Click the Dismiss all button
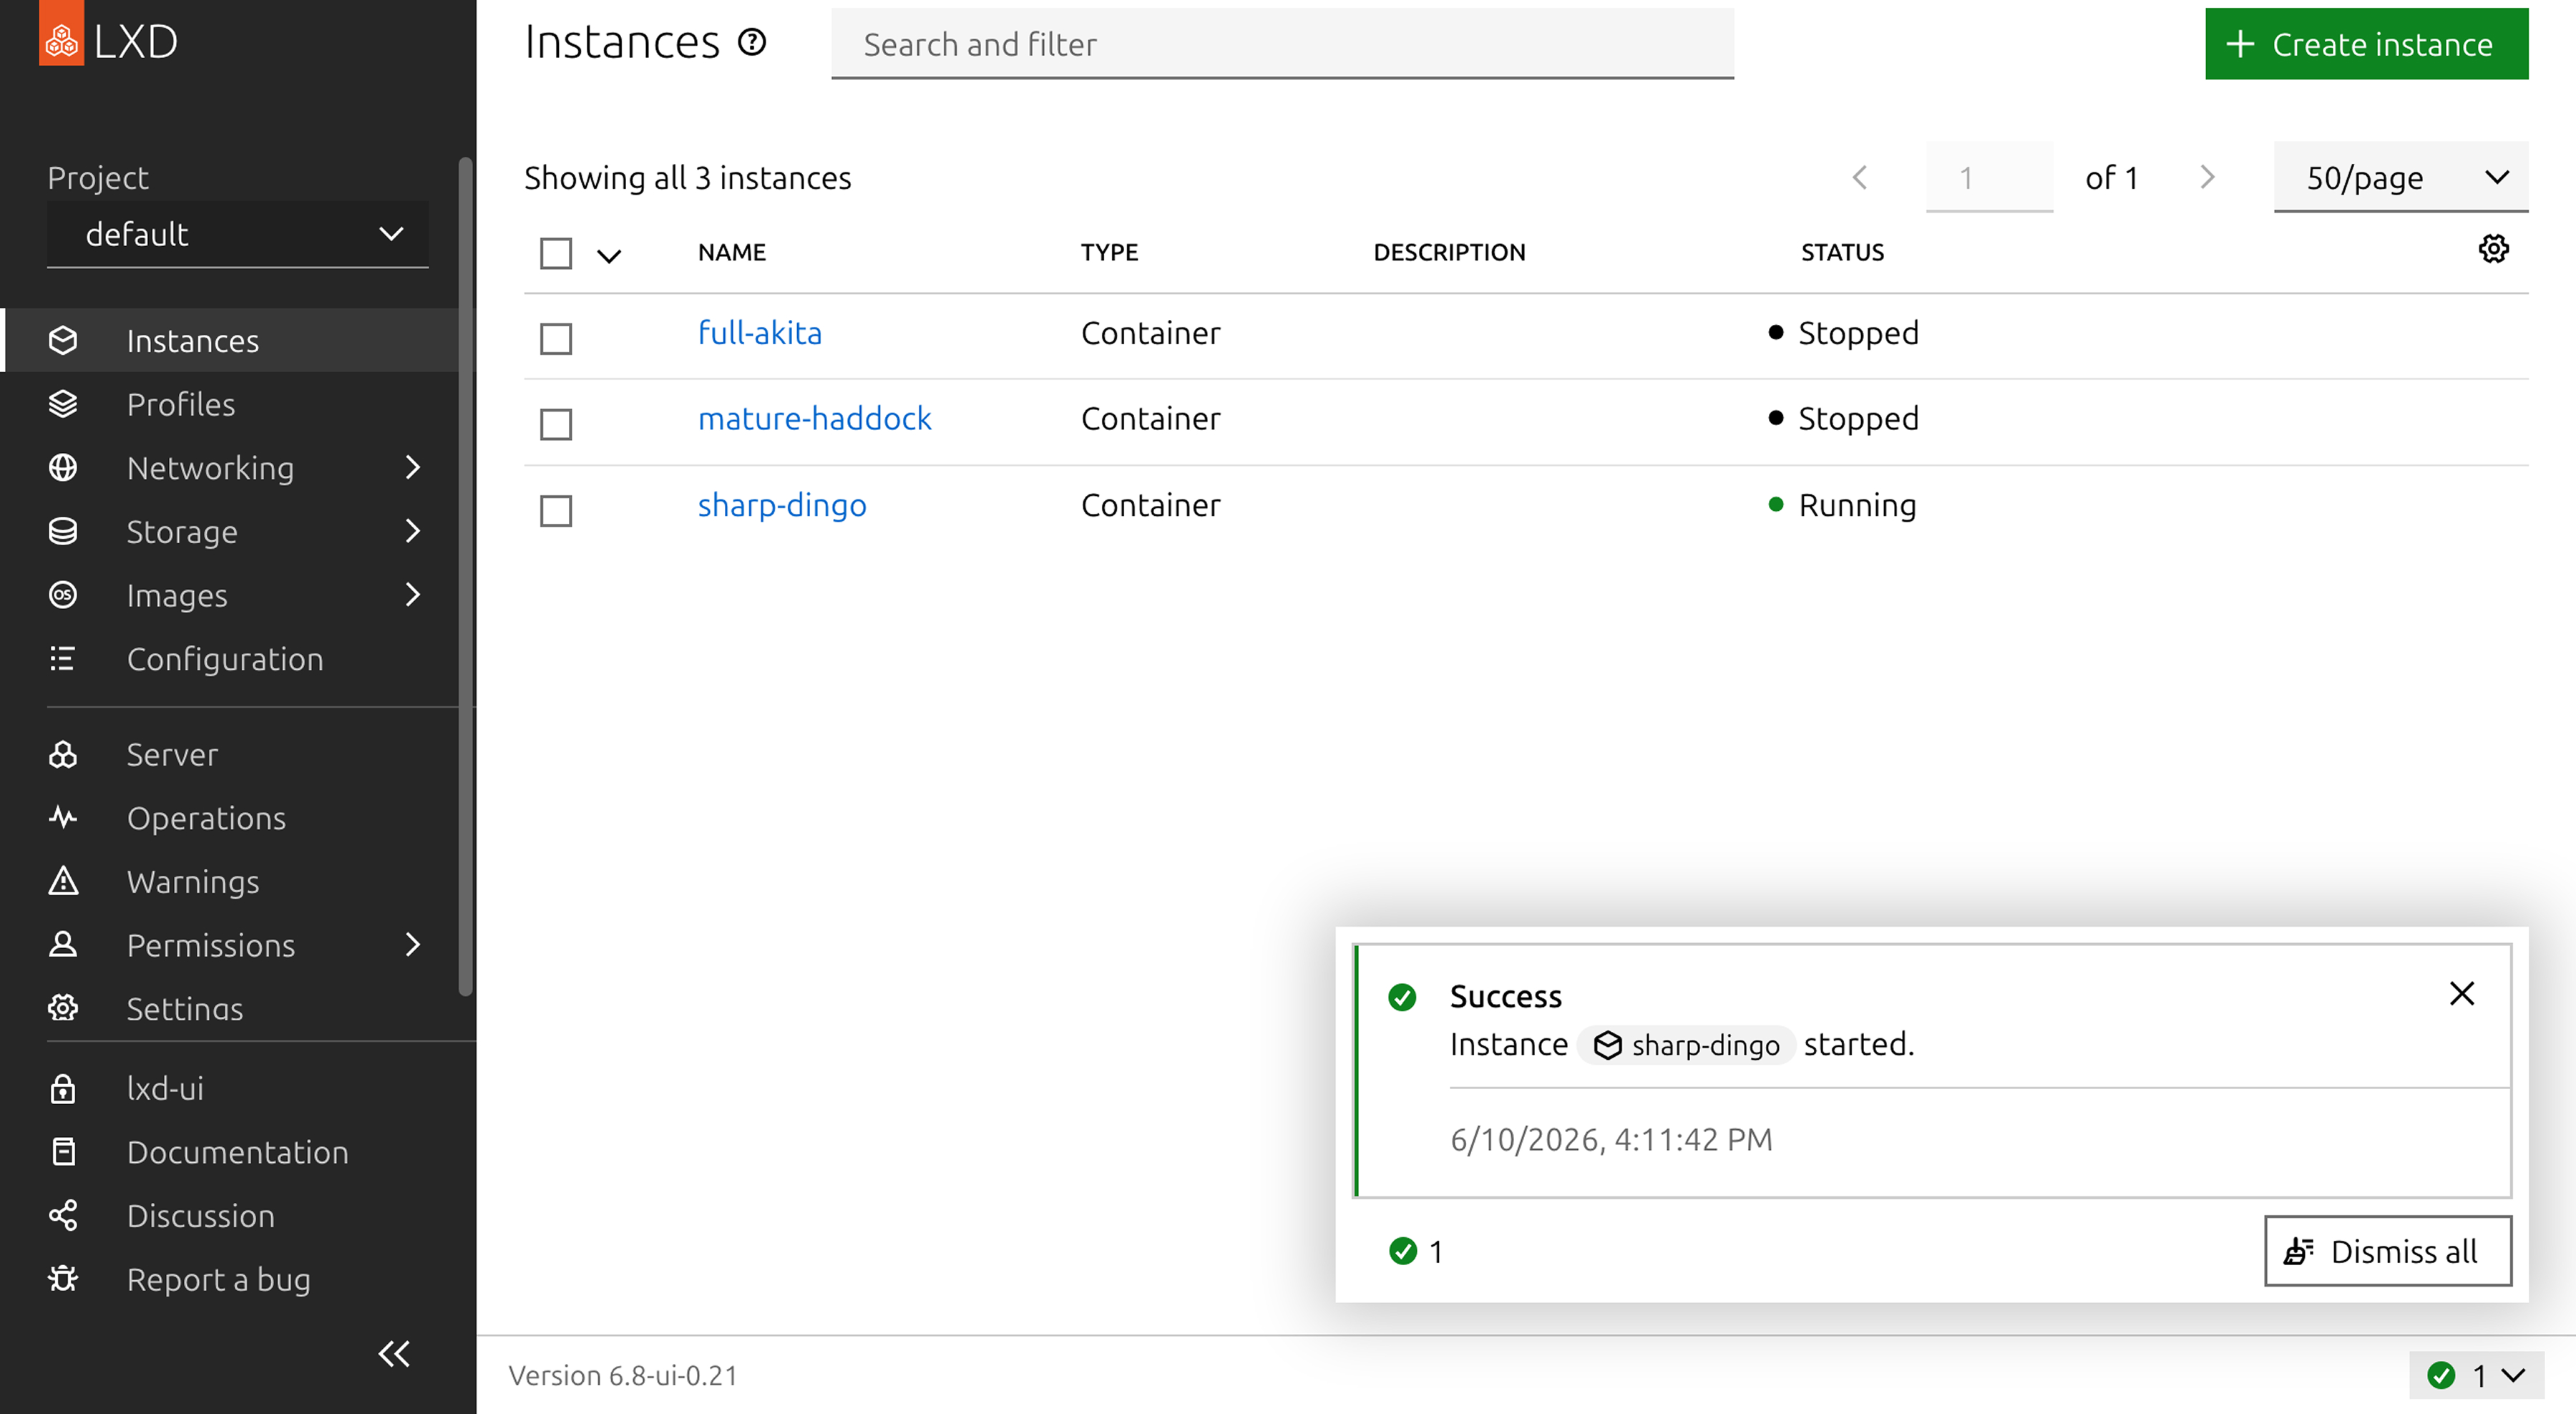The image size is (2576, 1414). coord(2388,1251)
